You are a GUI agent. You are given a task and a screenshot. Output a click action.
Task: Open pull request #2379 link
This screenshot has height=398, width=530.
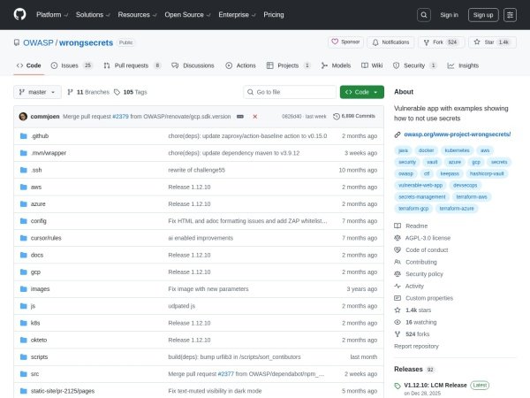pos(120,117)
